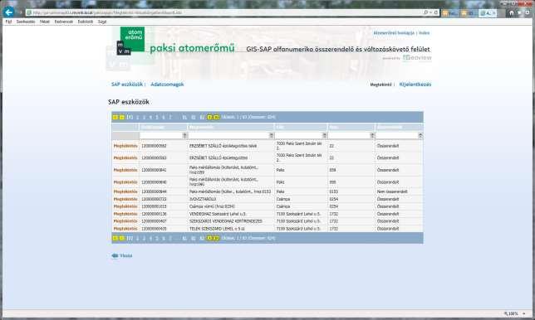Click the Vissza back arrow icon
This screenshot has width=535, height=320.
point(115,255)
